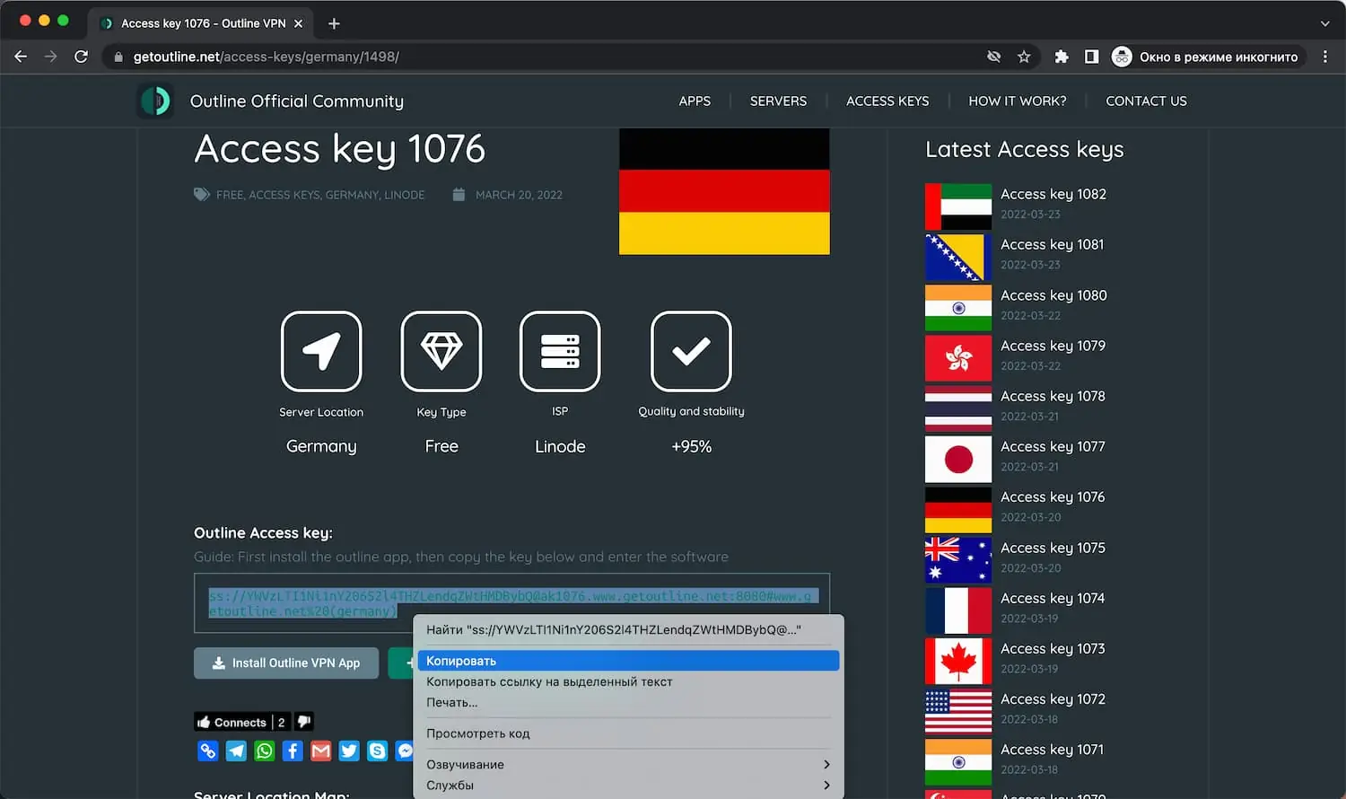This screenshot has width=1346, height=799.
Task: Expand the tab search chevron
Action: pos(1325,23)
